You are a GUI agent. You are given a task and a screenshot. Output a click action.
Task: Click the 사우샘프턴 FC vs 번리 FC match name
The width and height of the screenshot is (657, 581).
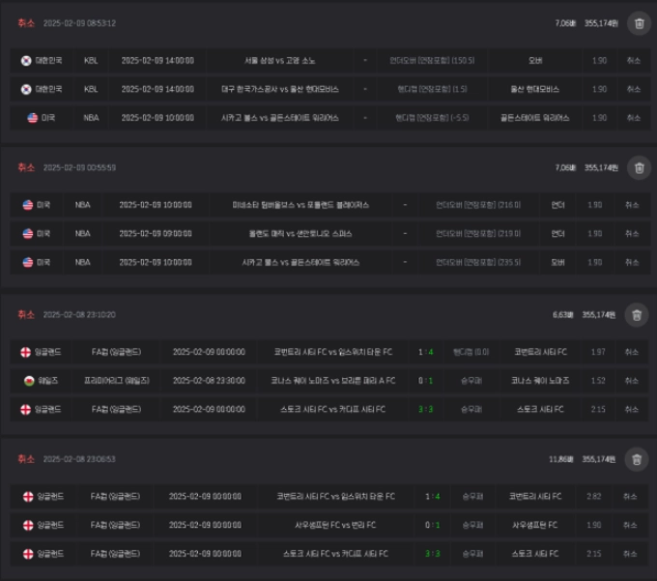pos(335,525)
